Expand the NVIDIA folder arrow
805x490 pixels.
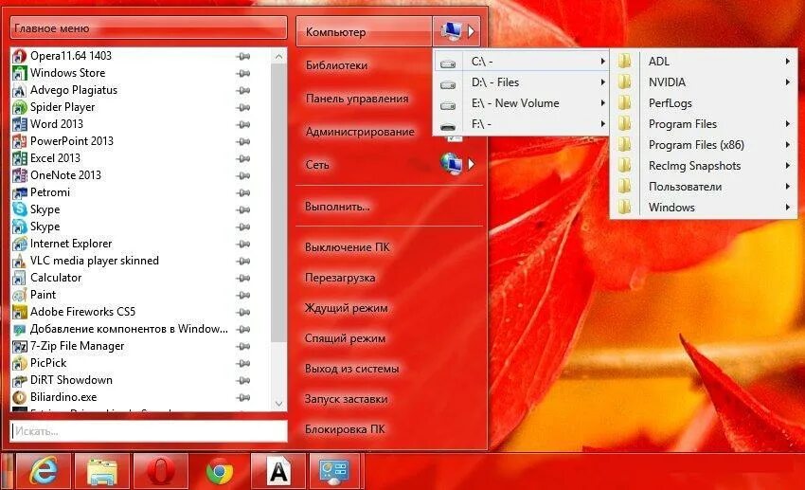[788, 82]
